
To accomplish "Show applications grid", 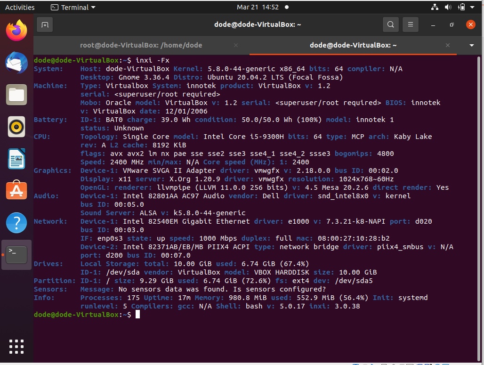I will [16, 347].
